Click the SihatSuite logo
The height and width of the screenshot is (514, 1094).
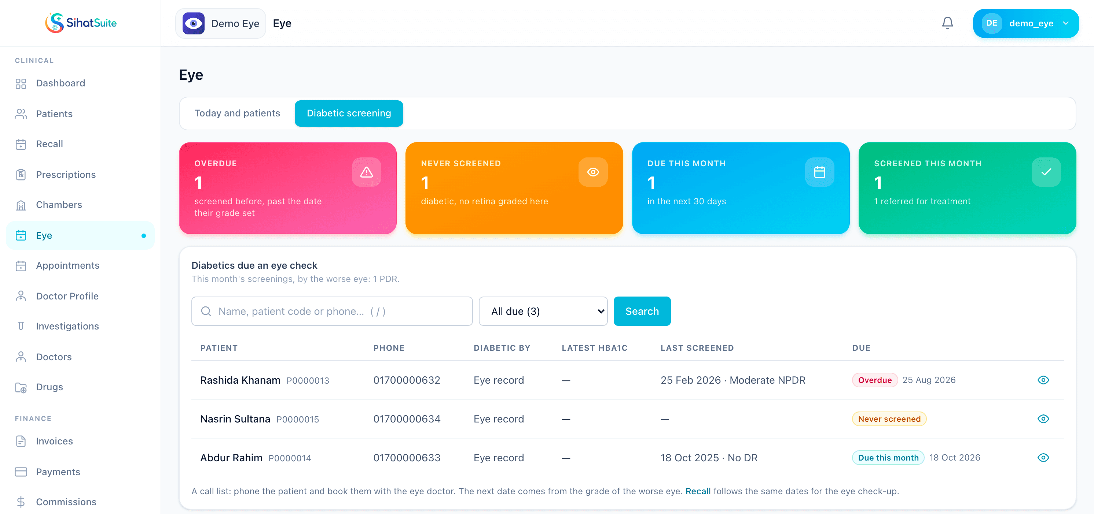click(x=81, y=23)
